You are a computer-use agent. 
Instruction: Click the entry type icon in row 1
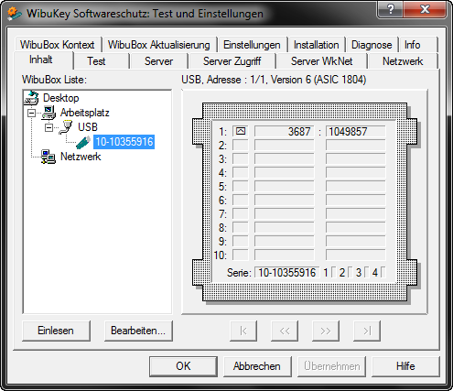241,131
